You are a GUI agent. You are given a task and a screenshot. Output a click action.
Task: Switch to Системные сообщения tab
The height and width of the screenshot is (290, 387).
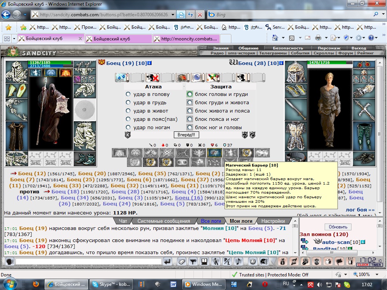click(x=164, y=221)
